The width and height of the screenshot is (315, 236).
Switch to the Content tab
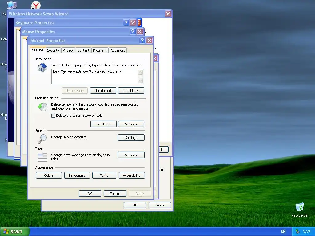83,50
